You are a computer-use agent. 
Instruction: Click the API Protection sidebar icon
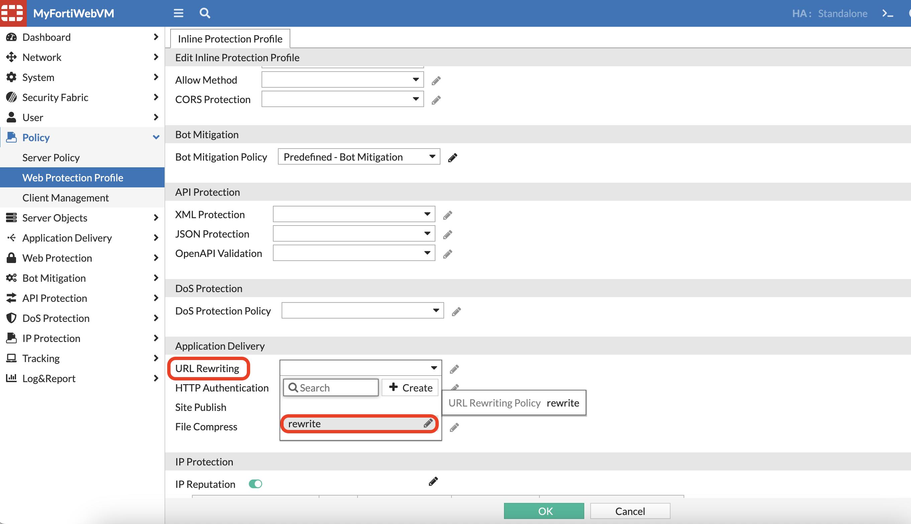11,298
